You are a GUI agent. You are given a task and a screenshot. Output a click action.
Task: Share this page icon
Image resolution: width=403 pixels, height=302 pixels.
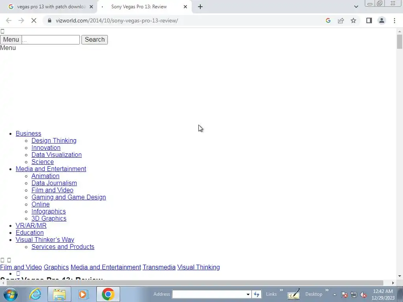click(341, 20)
